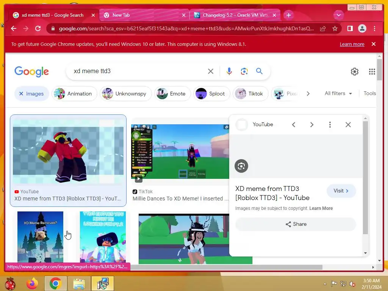388x291 pixels.
Task: Open Google quick settings gear
Action: click(355, 72)
